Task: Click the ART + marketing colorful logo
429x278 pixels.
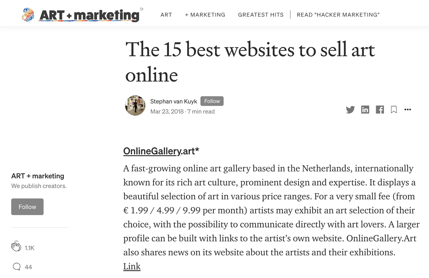Action: coord(80,14)
